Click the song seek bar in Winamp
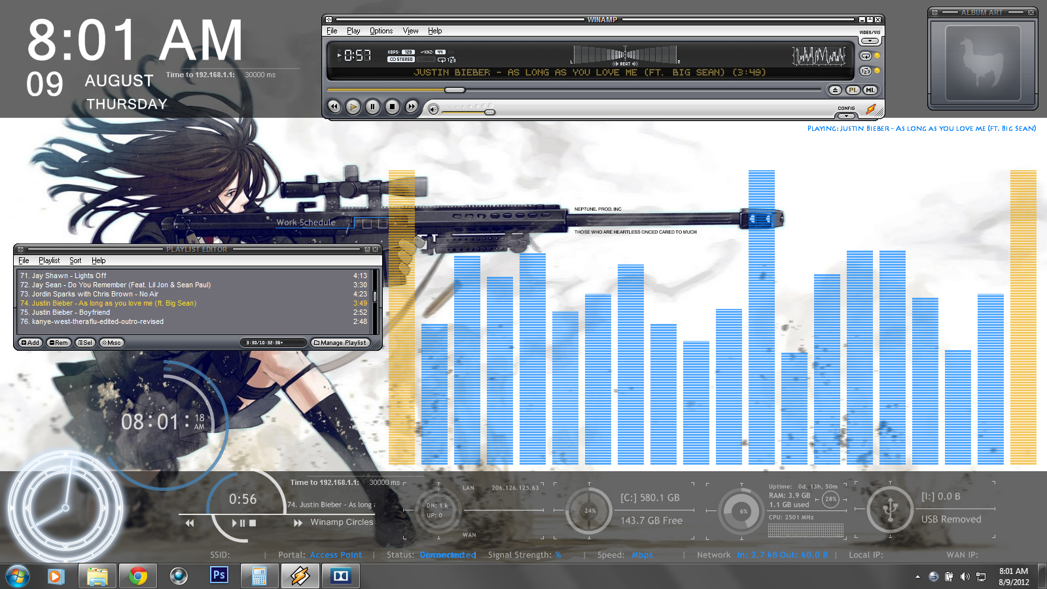 (x=574, y=90)
